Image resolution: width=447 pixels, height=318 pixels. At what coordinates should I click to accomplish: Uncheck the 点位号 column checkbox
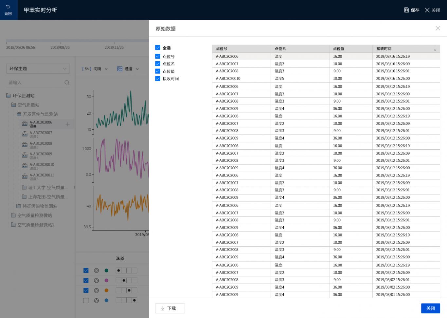(158, 56)
